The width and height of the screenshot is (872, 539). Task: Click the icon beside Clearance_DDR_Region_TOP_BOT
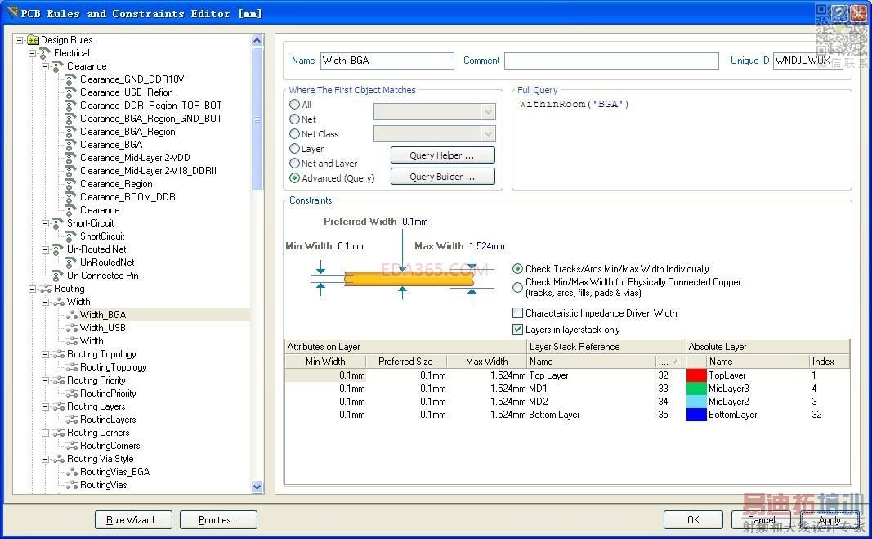click(x=71, y=106)
